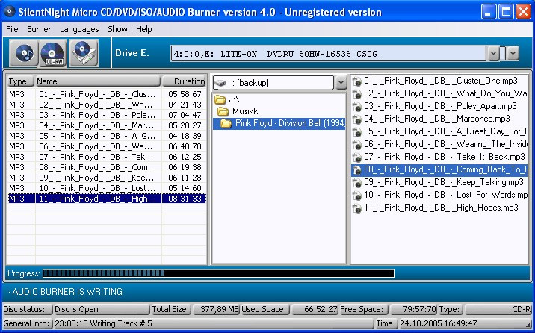The image size is (535, 333).
Task: Click file icon of 03 Poles_Apart.mp3
Action: (x=357, y=106)
